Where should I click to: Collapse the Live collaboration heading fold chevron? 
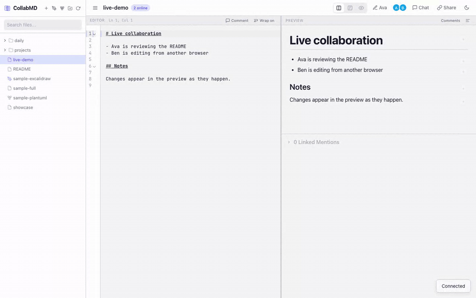[94, 33]
